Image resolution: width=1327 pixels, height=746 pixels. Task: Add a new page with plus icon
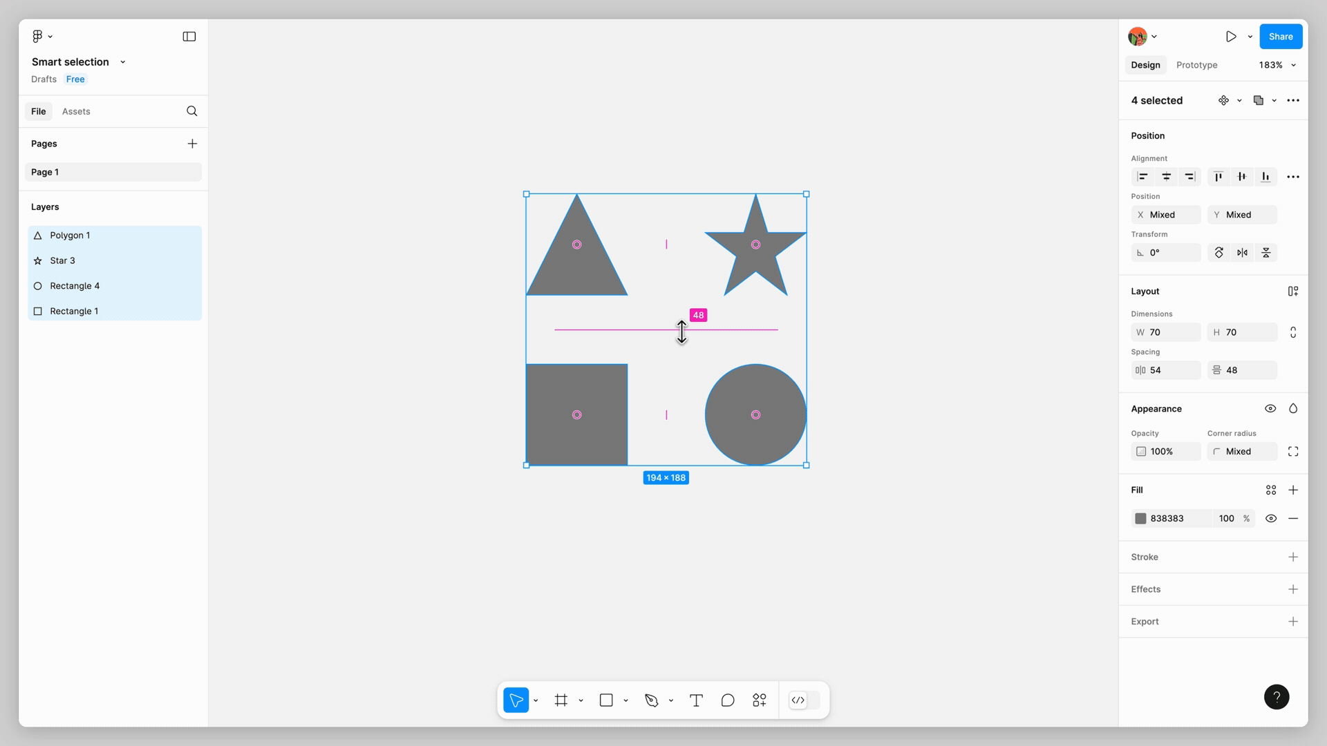(x=192, y=144)
